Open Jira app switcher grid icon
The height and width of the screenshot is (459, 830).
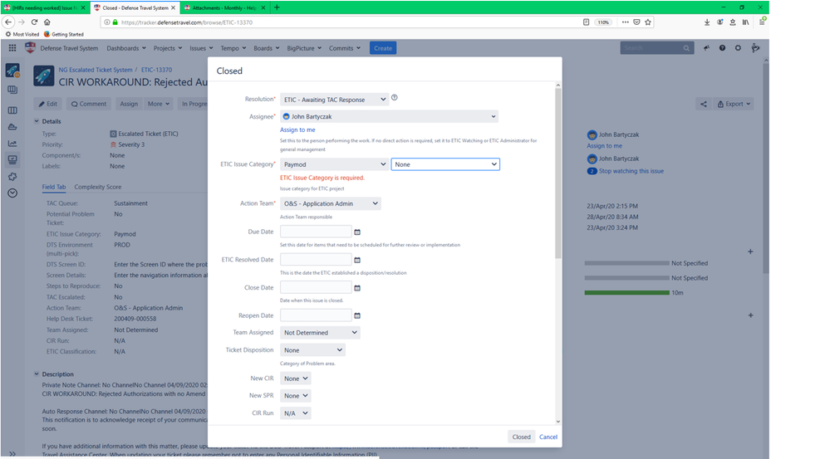click(12, 48)
